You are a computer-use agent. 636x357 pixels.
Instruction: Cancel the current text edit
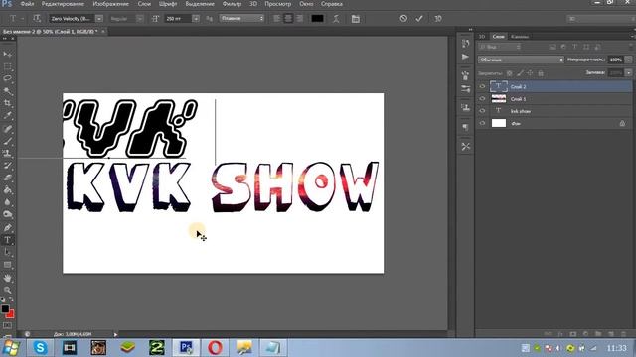pos(403,18)
